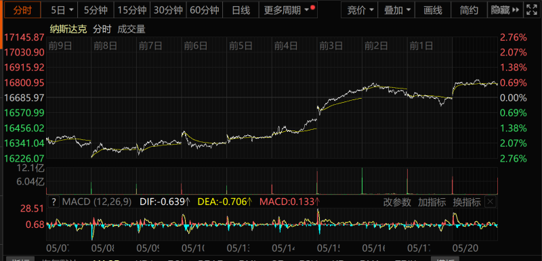The image size is (542, 261).
Task: Expand the 5日 period dropdown arrow
Action: tap(72, 10)
